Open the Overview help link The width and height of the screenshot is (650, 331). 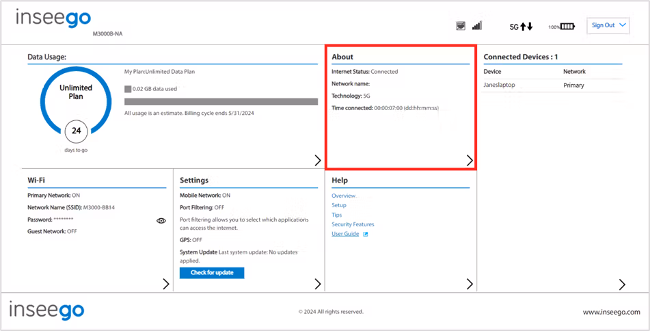tap(344, 196)
